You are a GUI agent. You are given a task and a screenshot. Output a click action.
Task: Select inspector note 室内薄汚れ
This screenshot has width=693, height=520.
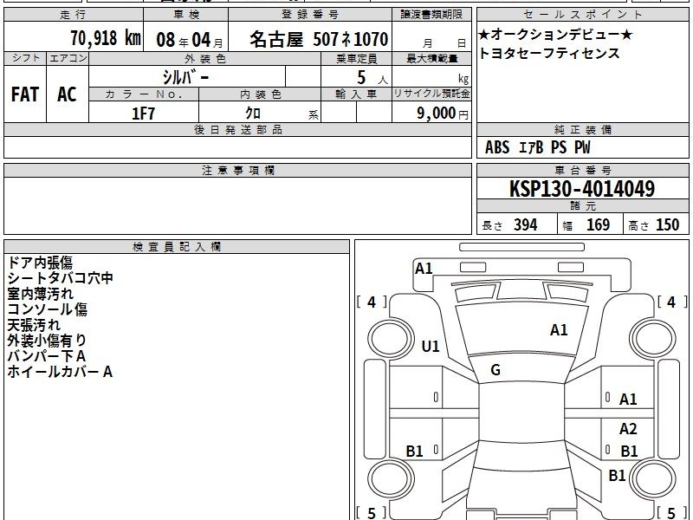[40, 294]
